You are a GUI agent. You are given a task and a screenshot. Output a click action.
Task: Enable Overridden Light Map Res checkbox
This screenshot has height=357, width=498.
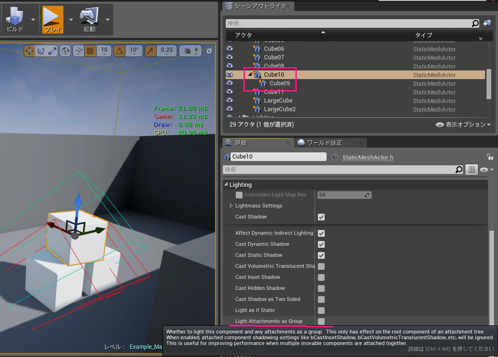(239, 195)
